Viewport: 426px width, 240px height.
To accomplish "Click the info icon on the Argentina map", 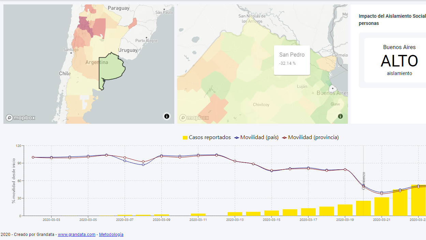I will (166, 116).
